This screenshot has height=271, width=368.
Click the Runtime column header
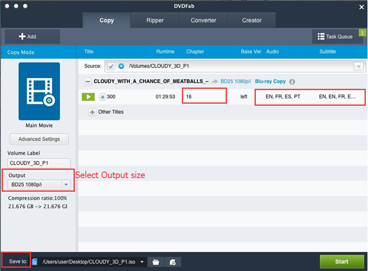tap(165, 52)
